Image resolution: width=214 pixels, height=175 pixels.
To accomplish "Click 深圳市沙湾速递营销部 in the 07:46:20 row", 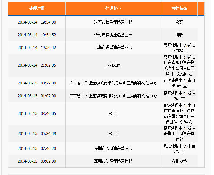I will pos(113,148).
